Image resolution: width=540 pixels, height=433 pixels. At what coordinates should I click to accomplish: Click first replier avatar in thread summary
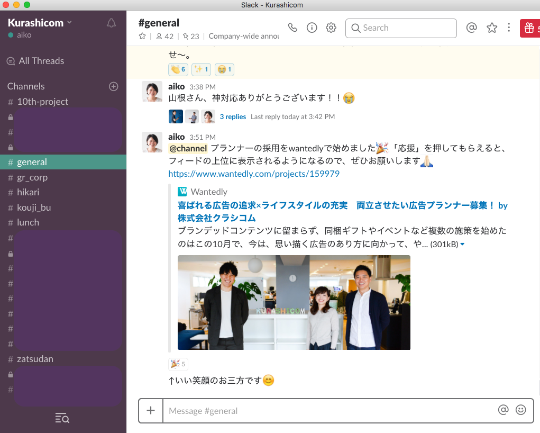point(176,116)
